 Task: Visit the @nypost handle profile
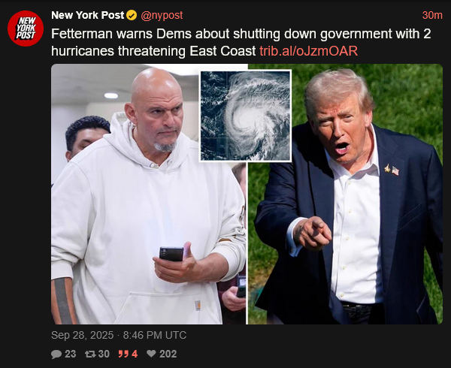[162, 15]
